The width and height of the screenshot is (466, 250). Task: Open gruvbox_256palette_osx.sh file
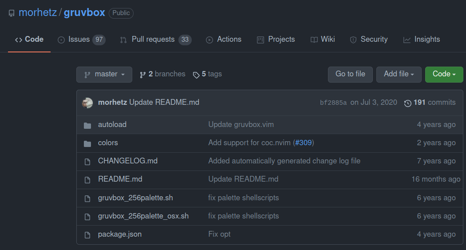143,216
